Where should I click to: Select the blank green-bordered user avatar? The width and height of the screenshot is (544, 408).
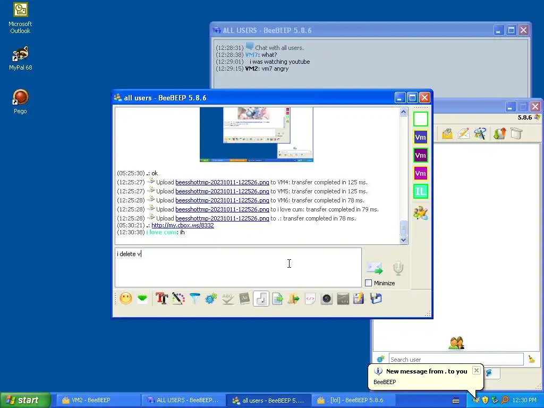click(421, 119)
